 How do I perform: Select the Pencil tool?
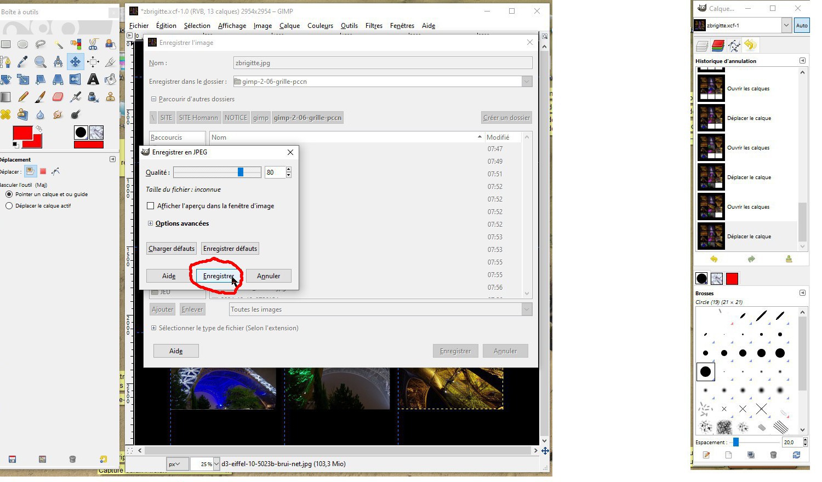tap(23, 97)
